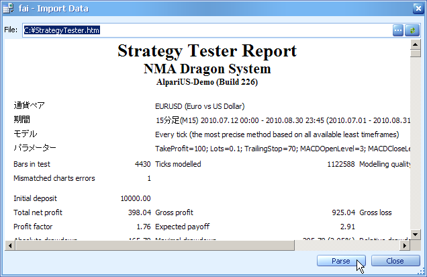This screenshot has height=277, width=427.
Task: Click the 'Ticks modelled' label
Action: (x=178, y=164)
